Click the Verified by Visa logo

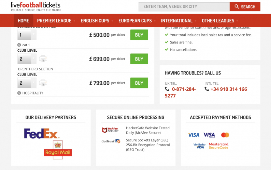pyautogui.click(x=199, y=146)
